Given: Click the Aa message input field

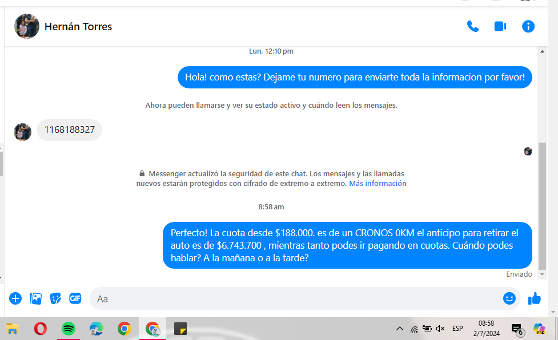Looking at the screenshot, I should pos(286,298).
